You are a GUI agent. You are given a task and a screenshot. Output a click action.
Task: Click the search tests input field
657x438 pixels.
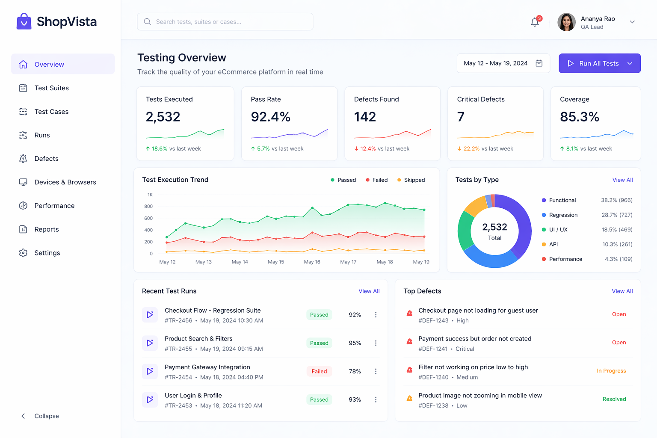225,21
